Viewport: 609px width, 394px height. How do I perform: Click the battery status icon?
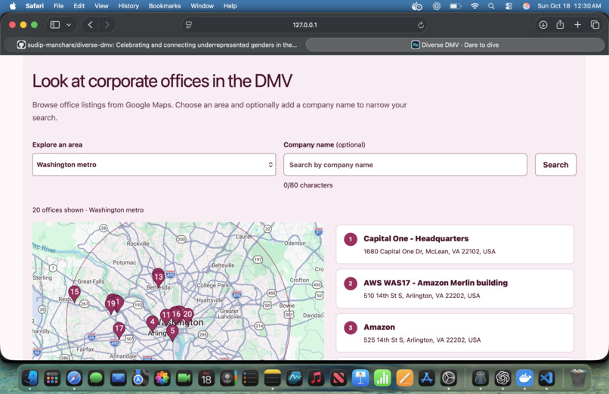455,6
